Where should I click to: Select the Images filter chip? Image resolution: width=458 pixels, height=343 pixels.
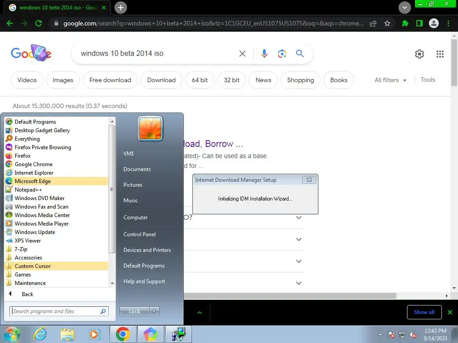[x=63, y=80]
